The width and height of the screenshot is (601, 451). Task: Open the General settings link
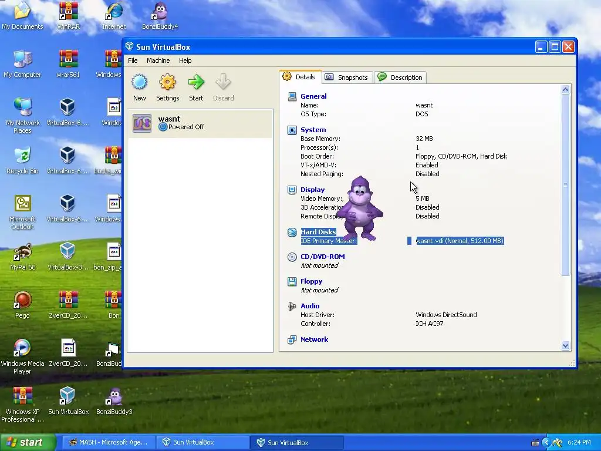(313, 96)
